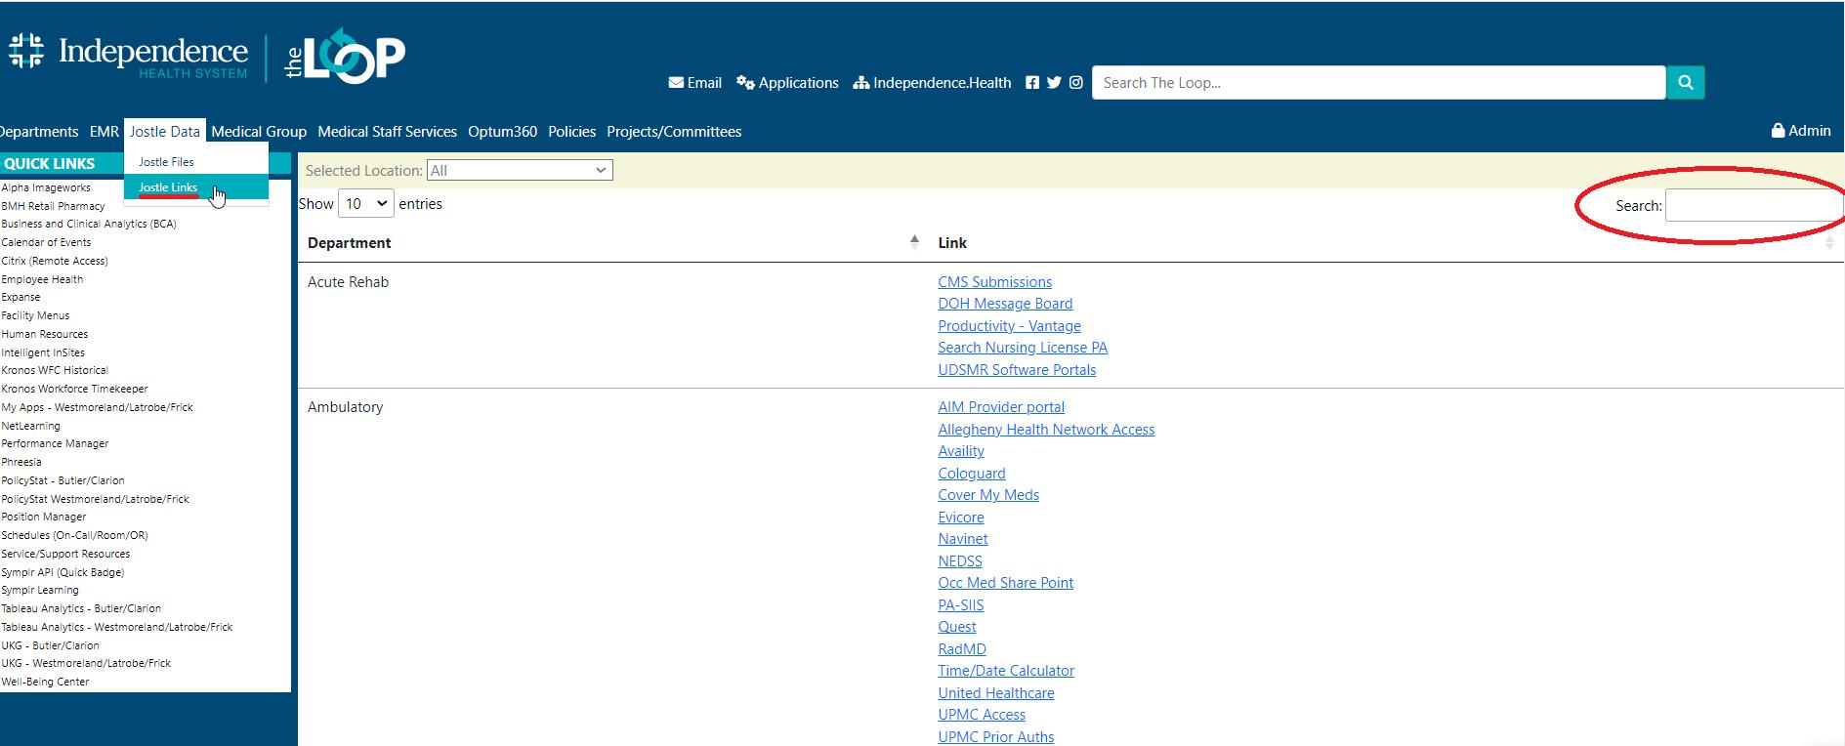Viewport: 1845px width, 746px height.
Task: Open the Instagram icon
Action: point(1075,83)
